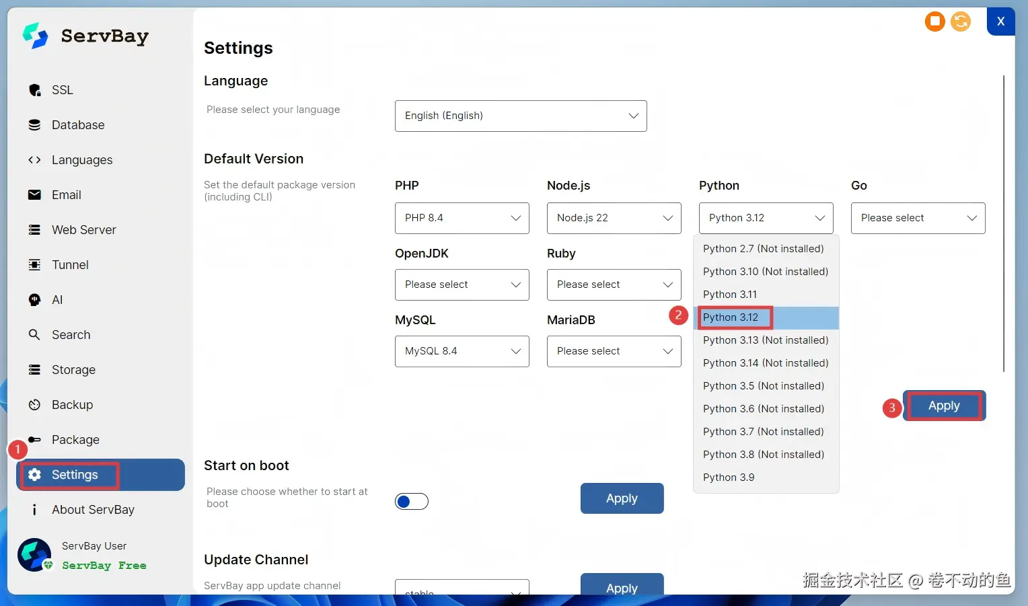Open the Tunnel sidebar section
This screenshot has width=1028, height=606.
tap(100, 265)
